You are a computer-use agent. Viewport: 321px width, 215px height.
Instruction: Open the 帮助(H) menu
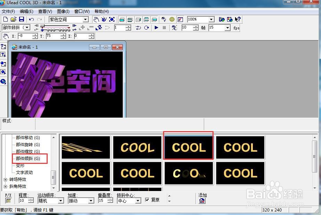(102, 11)
